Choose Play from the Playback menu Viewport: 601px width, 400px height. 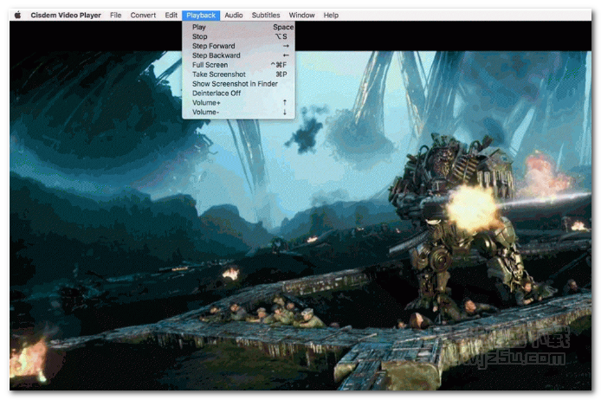238,27
